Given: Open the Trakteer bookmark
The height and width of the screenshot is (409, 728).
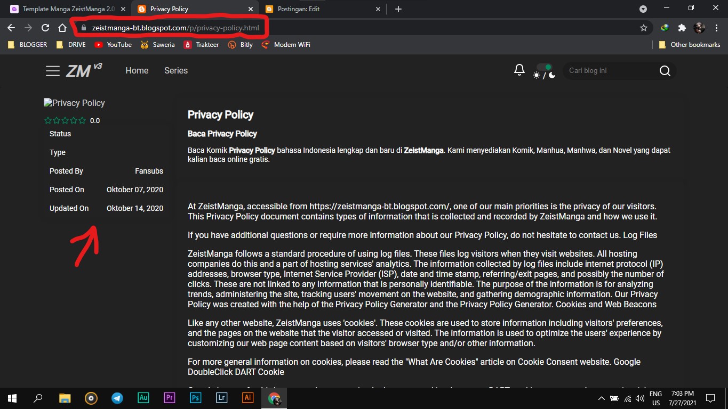Looking at the screenshot, I should 201,45.
